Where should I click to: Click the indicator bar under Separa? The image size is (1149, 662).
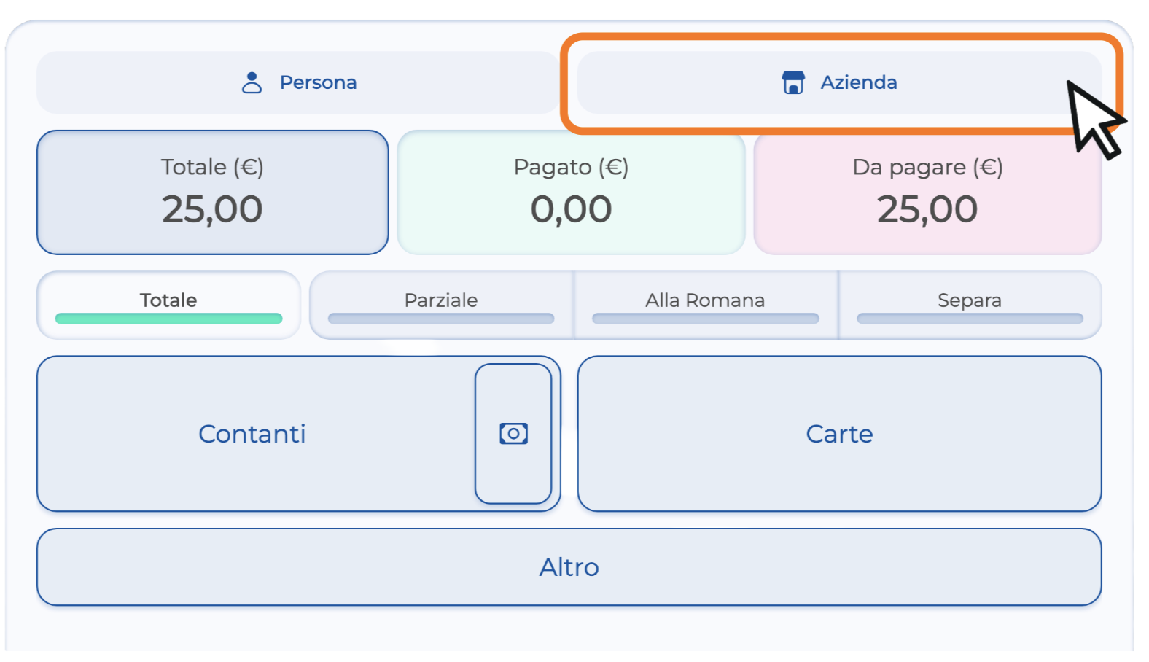coord(969,319)
